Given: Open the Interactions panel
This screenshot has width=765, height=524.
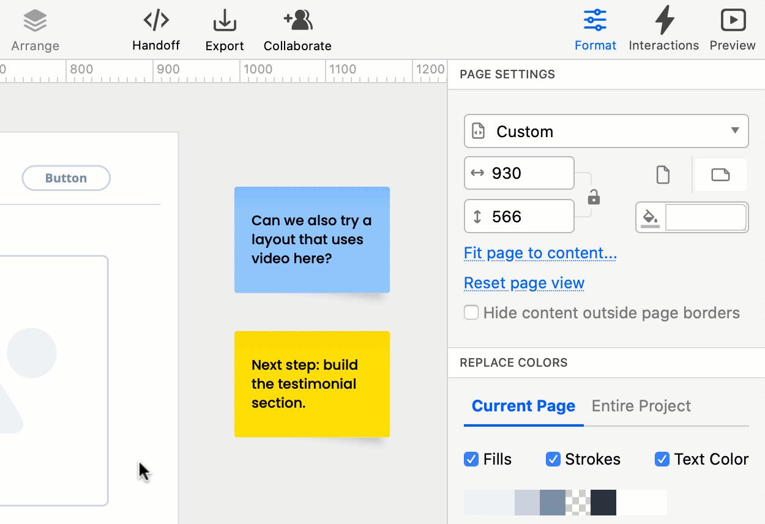Looking at the screenshot, I should [663, 28].
